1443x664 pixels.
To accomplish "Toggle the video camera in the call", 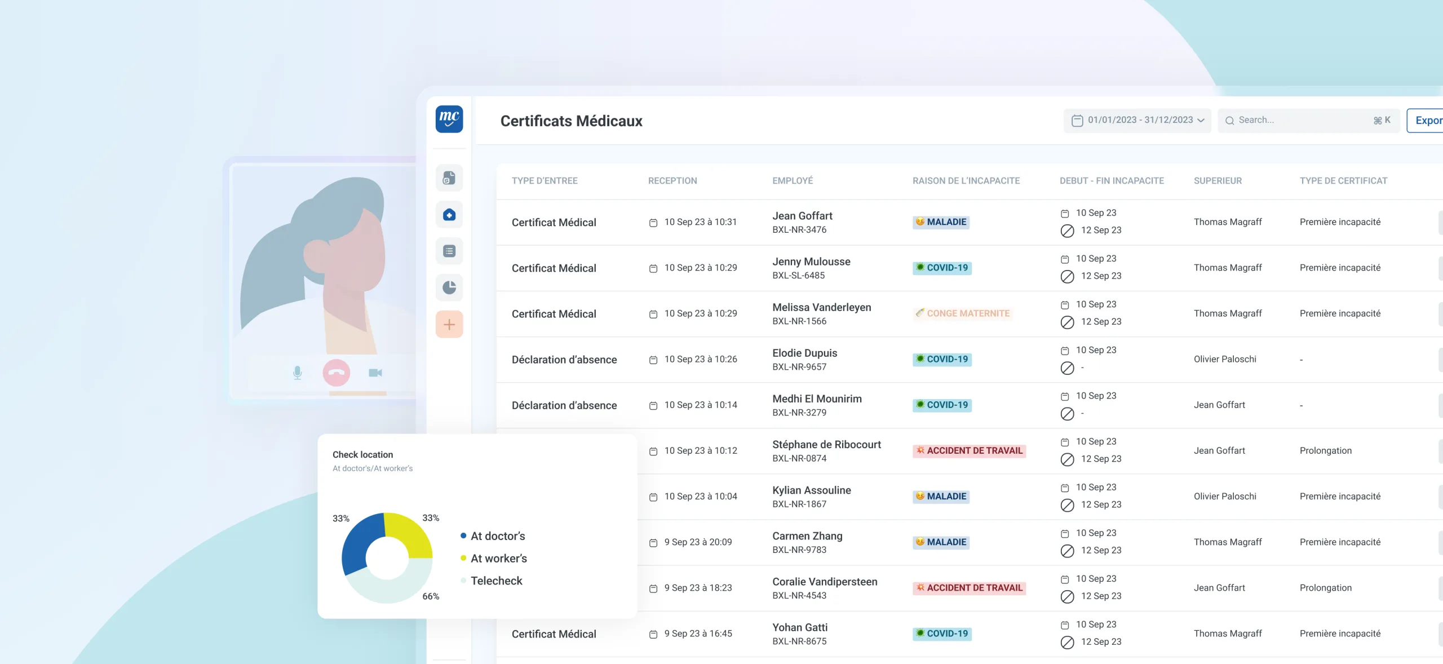I will pyautogui.click(x=375, y=373).
